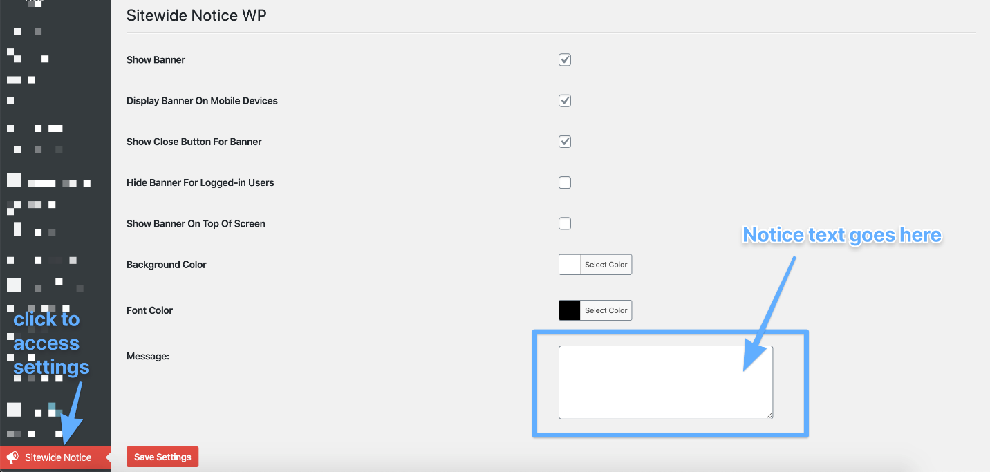Click the Sitewide Notice megaphone icon
The image size is (990, 472).
pos(12,457)
